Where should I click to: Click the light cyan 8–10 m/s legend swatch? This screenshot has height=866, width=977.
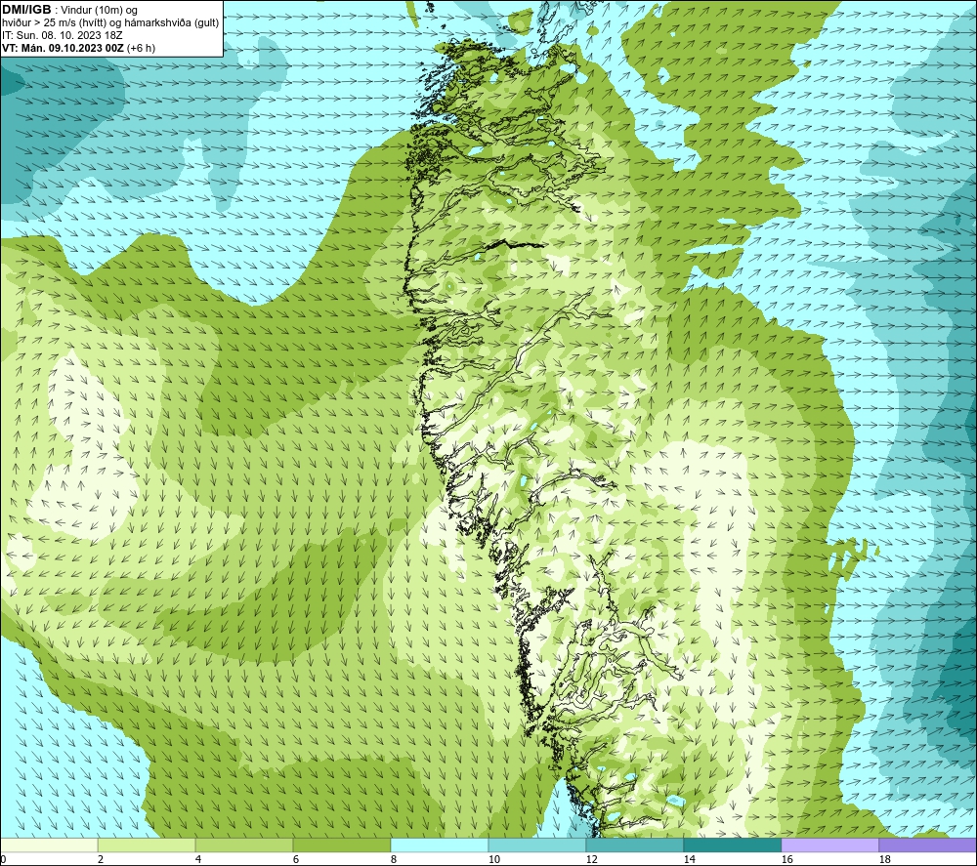pyautogui.click(x=440, y=845)
